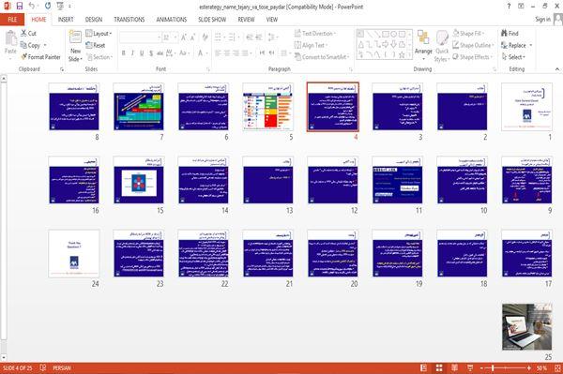
Task: Click zoom in plus button
Action: pos(529,367)
